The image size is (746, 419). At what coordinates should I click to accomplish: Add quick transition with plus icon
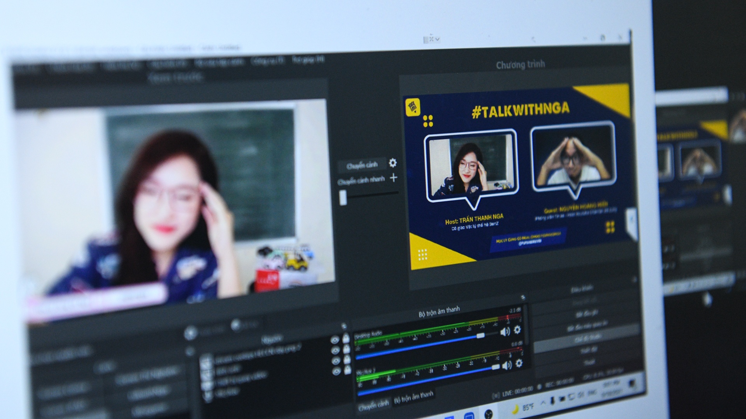click(x=394, y=178)
